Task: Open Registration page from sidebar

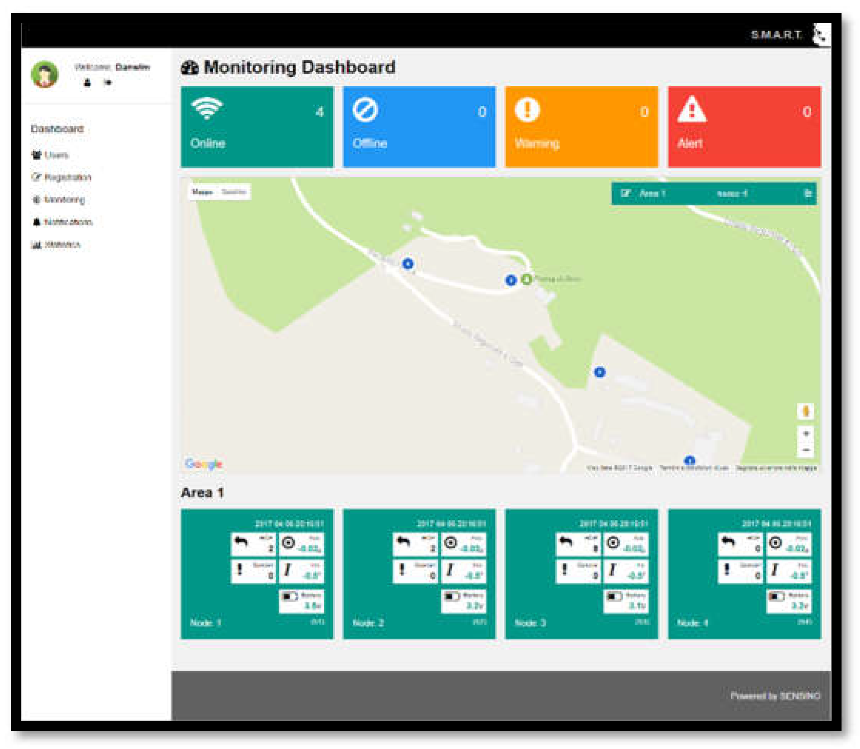Action: click(67, 177)
